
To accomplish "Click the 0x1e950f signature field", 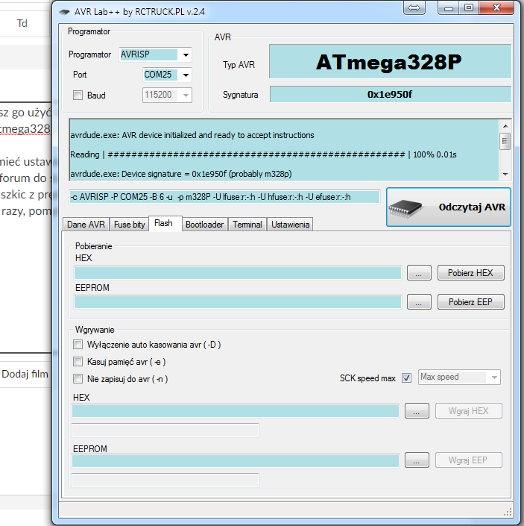I will [x=391, y=94].
